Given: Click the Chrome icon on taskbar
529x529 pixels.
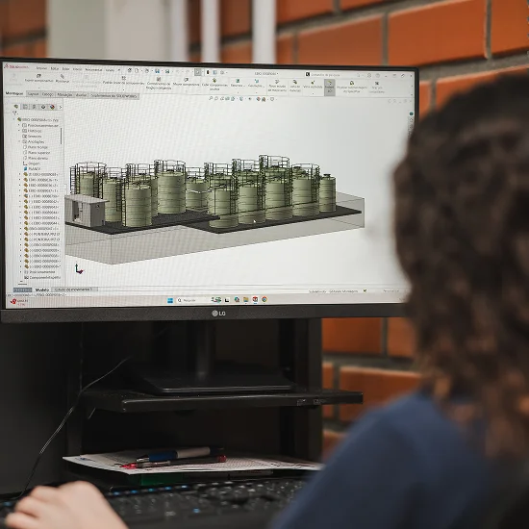Looking at the screenshot, I should [x=264, y=299].
